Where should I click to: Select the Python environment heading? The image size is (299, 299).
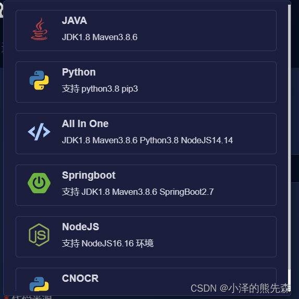(x=79, y=72)
